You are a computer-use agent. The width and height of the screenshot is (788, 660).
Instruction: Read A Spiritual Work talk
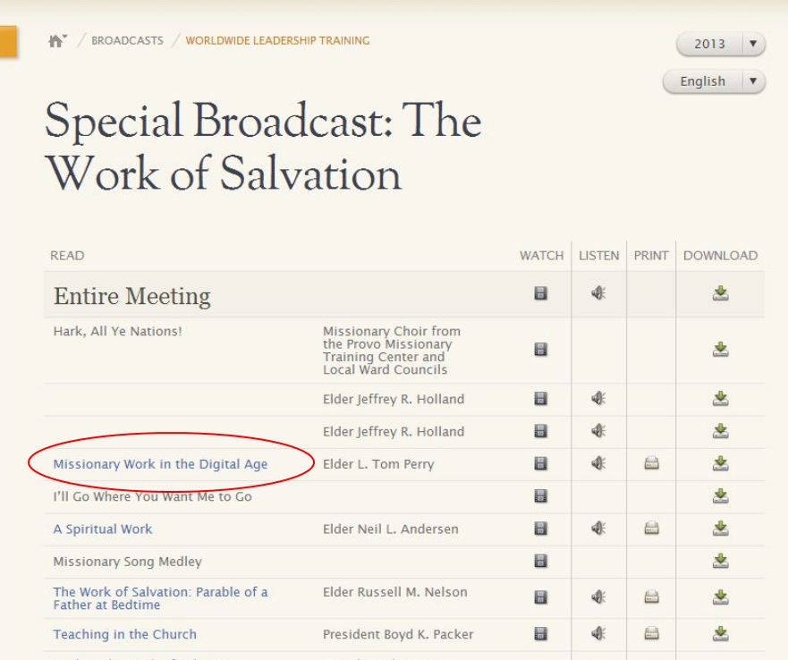[x=103, y=529]
